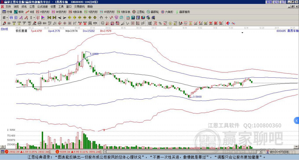The height and width of the screenshot is (160, 299).
Task: Click the Tp=4.4791 channel value
Action: coord(36,31)
